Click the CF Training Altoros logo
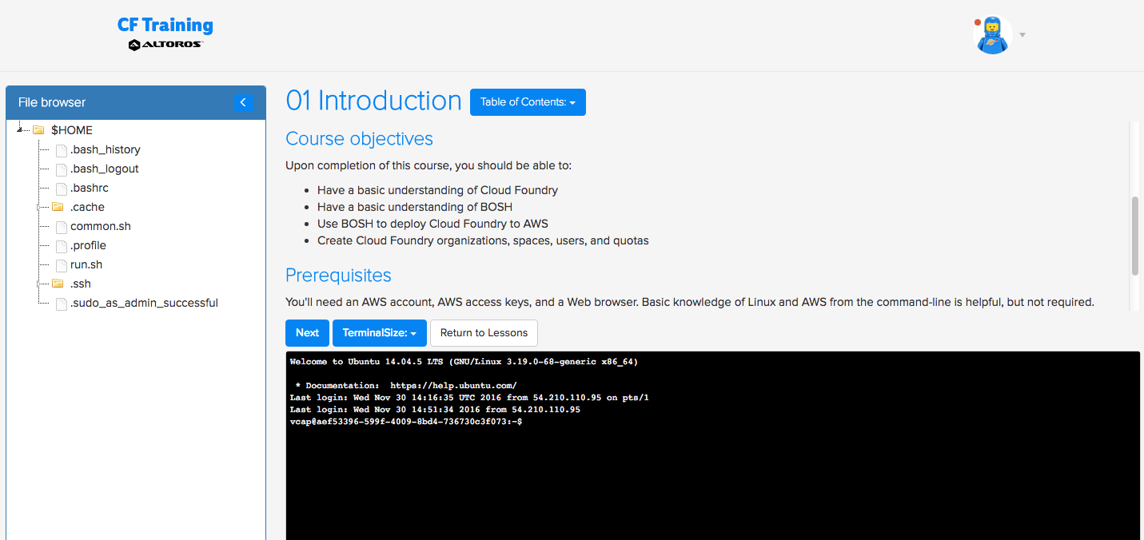The height and width of the screenshot is (540, 1144). tap(165, 34)
